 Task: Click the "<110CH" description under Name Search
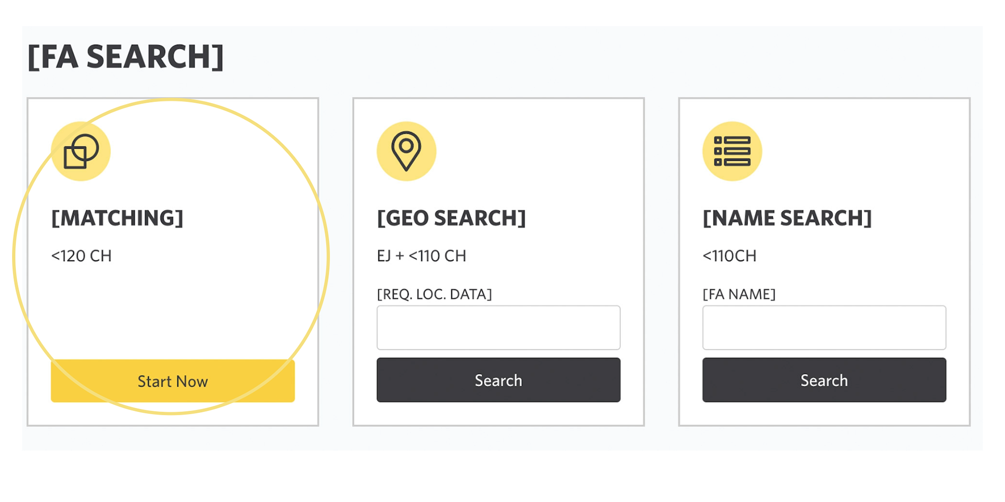729,256
